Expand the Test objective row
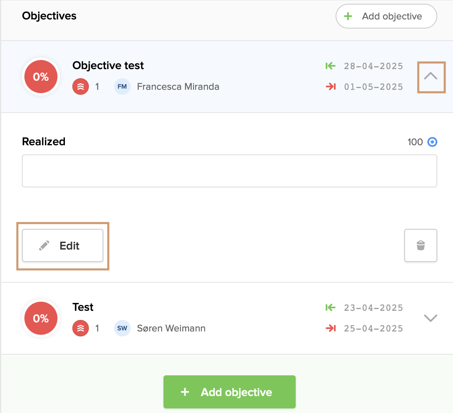 [431, 318]
